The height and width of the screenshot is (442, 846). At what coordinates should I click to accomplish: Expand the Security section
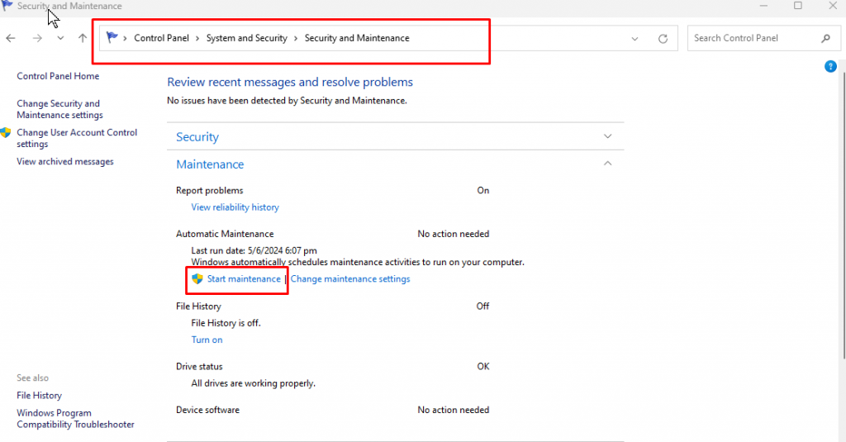(608, 136)
